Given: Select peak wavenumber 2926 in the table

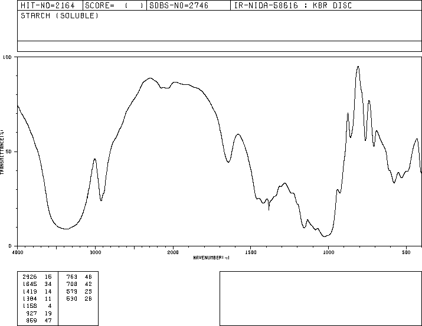Looking at the screenshot, I should click(30, 277).
